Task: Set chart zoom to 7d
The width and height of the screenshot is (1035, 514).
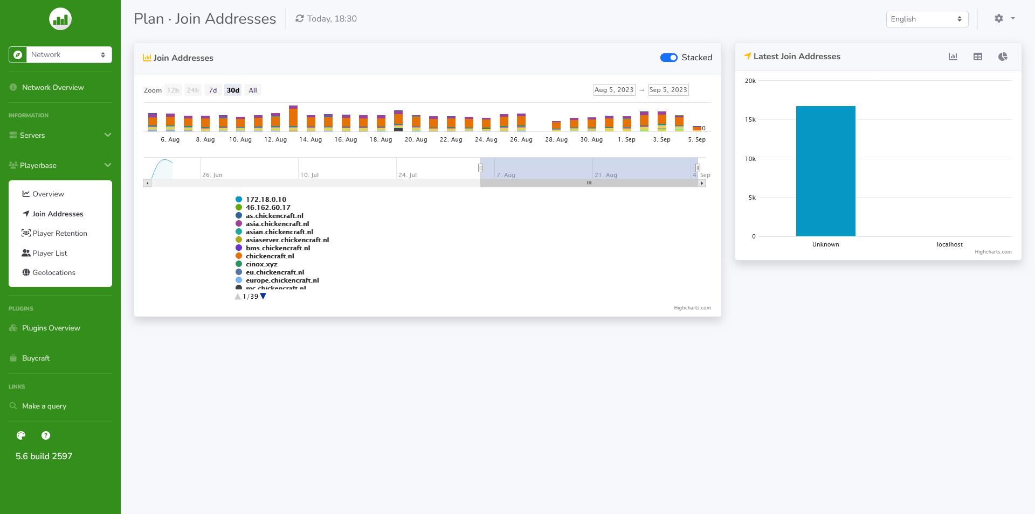Action: (x=212, y=90)
